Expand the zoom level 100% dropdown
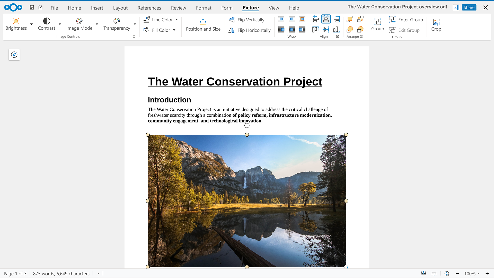Screen dimensions: 494x278 point(479,274)
